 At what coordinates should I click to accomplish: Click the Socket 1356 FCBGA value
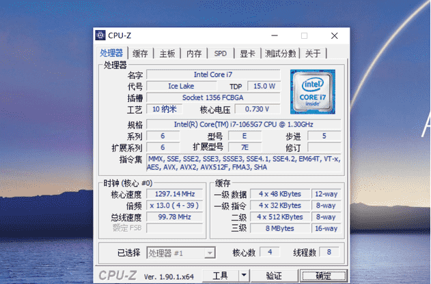point(213,97)
